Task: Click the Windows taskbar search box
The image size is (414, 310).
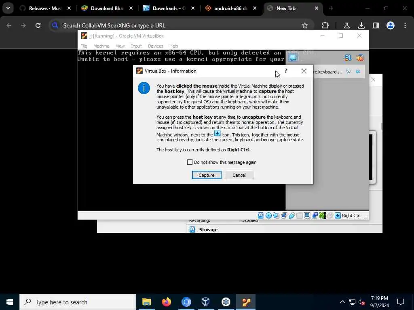Action: coord(78,302)
